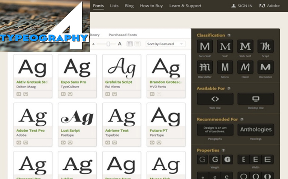Choose Headings recommended filter
The image size is (288, 179).
tap(256, 129)
